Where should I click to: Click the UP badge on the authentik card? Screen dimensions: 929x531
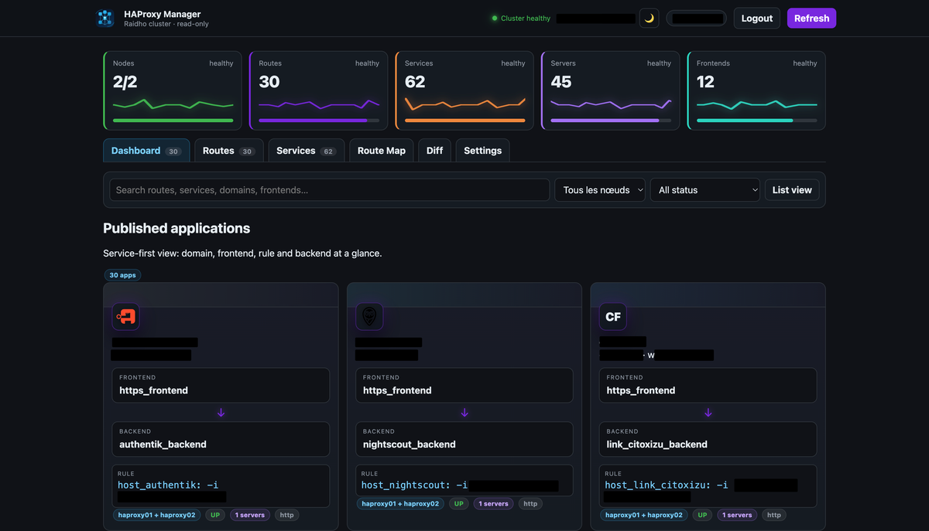click(215, 515)
